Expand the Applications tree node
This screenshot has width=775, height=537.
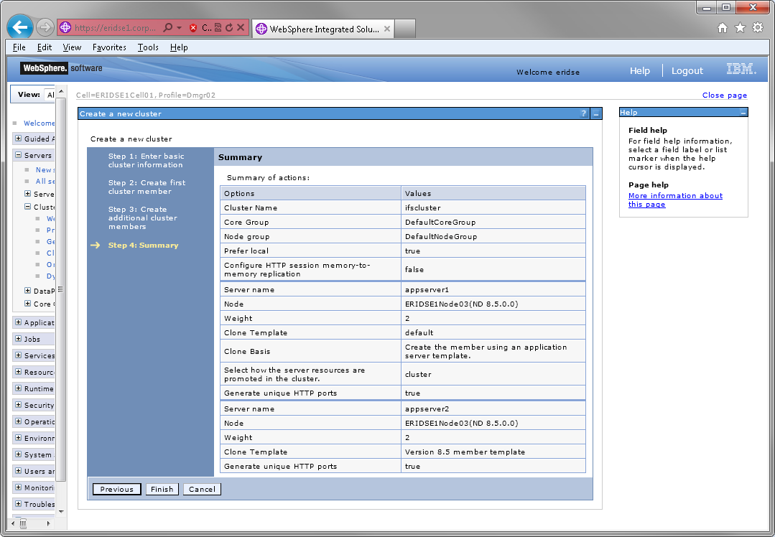point(18,322)
